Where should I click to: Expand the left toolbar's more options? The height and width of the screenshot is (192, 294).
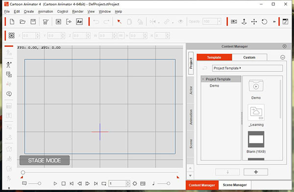(x=9, y=188)
